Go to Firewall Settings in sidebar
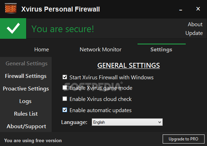 pyautogui.click(x=26, y=76)
